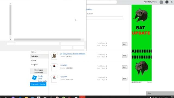Screen dimensions: 174x98
Task: Click the top search bar field
Action: click(x=101, y=2)
